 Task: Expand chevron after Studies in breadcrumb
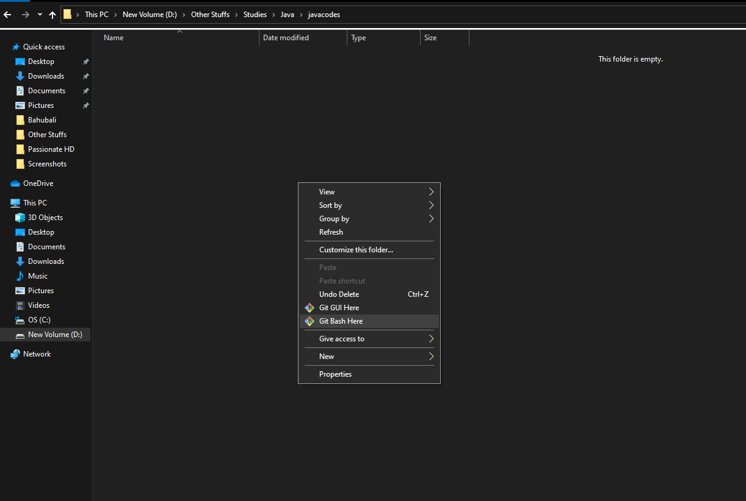click(x=273, y=15)
